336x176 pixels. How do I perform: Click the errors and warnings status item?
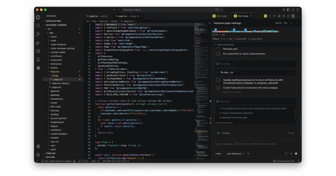click(x=83, y=161)
